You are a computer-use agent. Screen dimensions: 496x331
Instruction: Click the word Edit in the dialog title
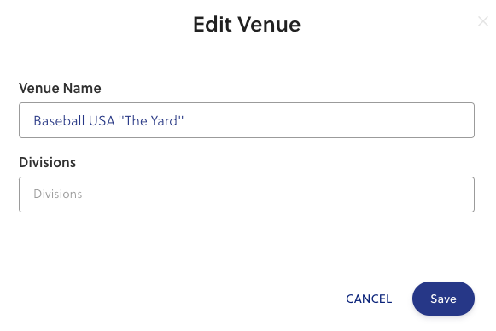click(213, 25)
